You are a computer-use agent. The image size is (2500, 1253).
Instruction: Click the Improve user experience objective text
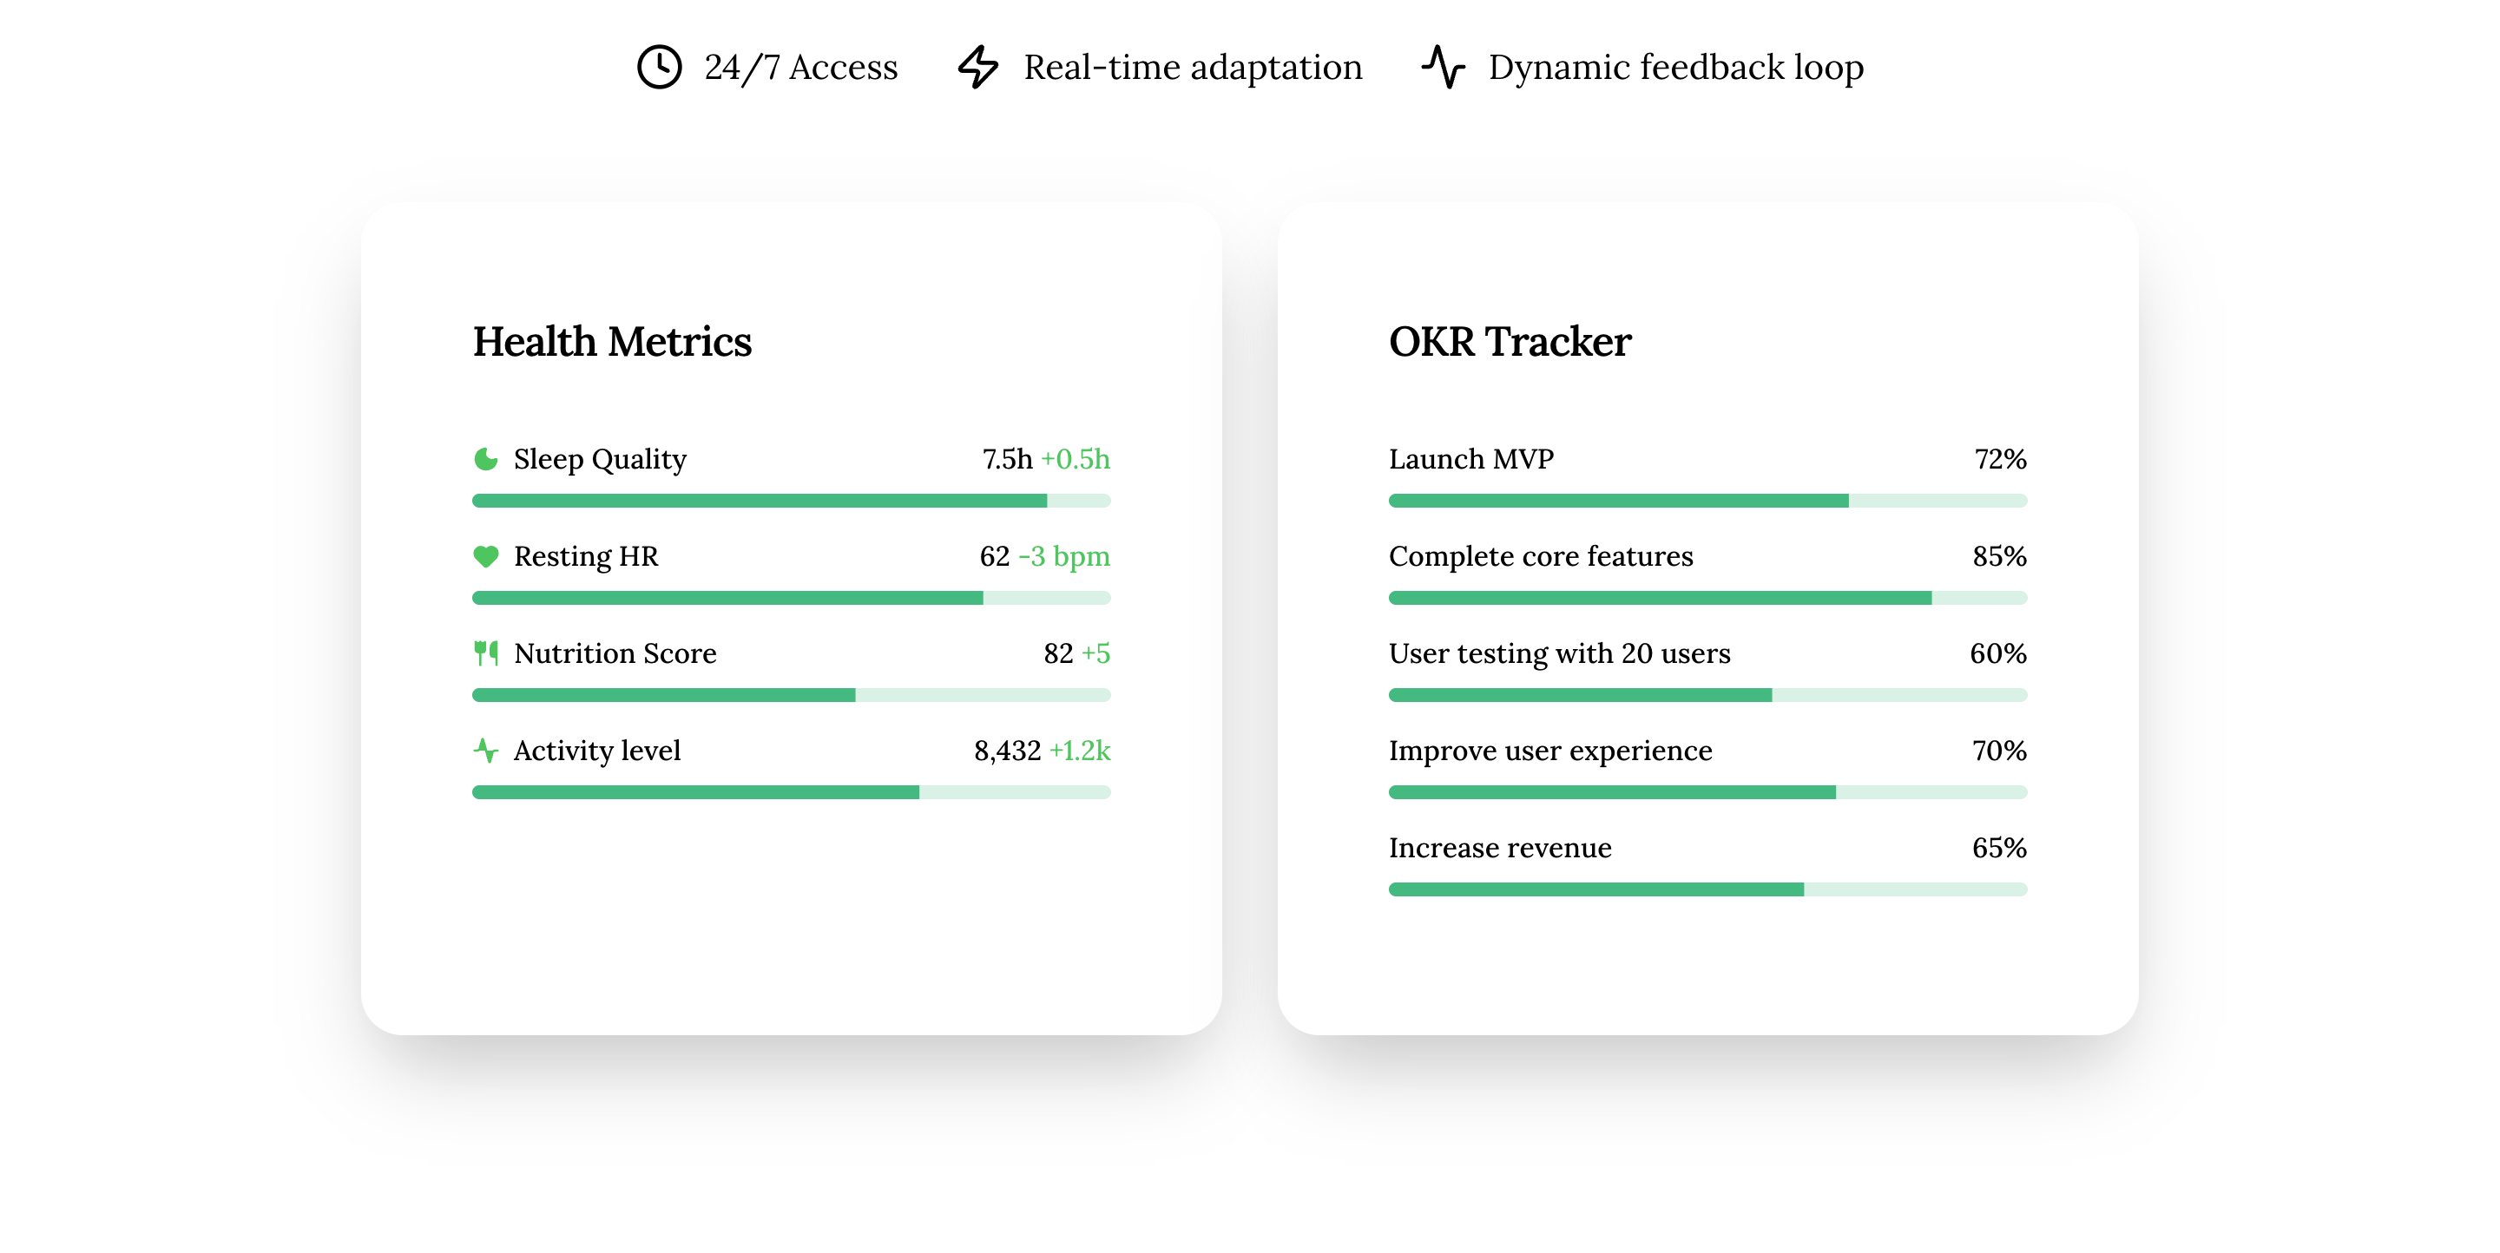(1549, 750)
